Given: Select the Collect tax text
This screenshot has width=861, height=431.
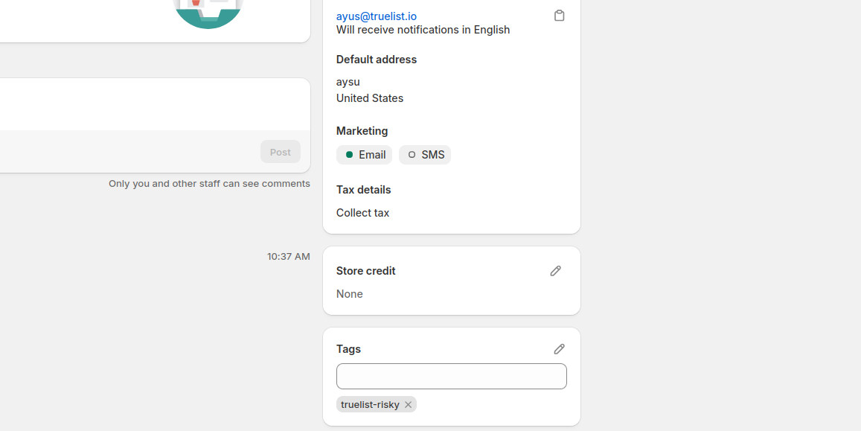Looking at the screenshot, I should (x=362, y=213).
